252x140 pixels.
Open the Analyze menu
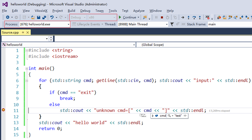139,11
